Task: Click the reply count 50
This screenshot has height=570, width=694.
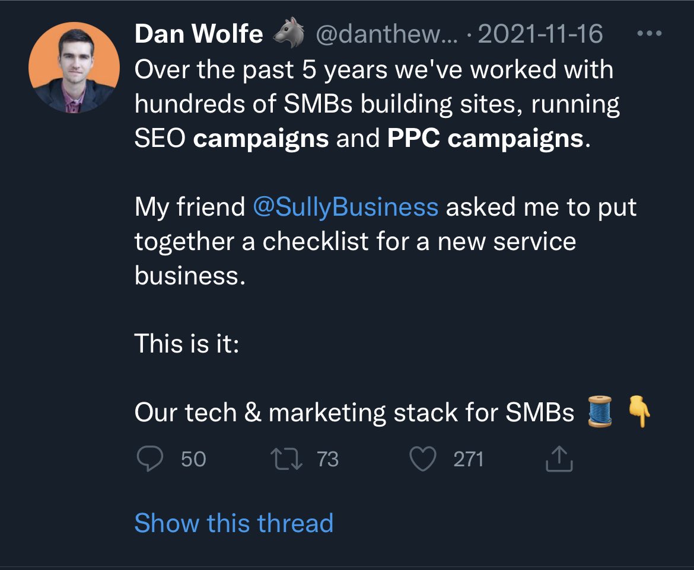Action: pos(193,459)
